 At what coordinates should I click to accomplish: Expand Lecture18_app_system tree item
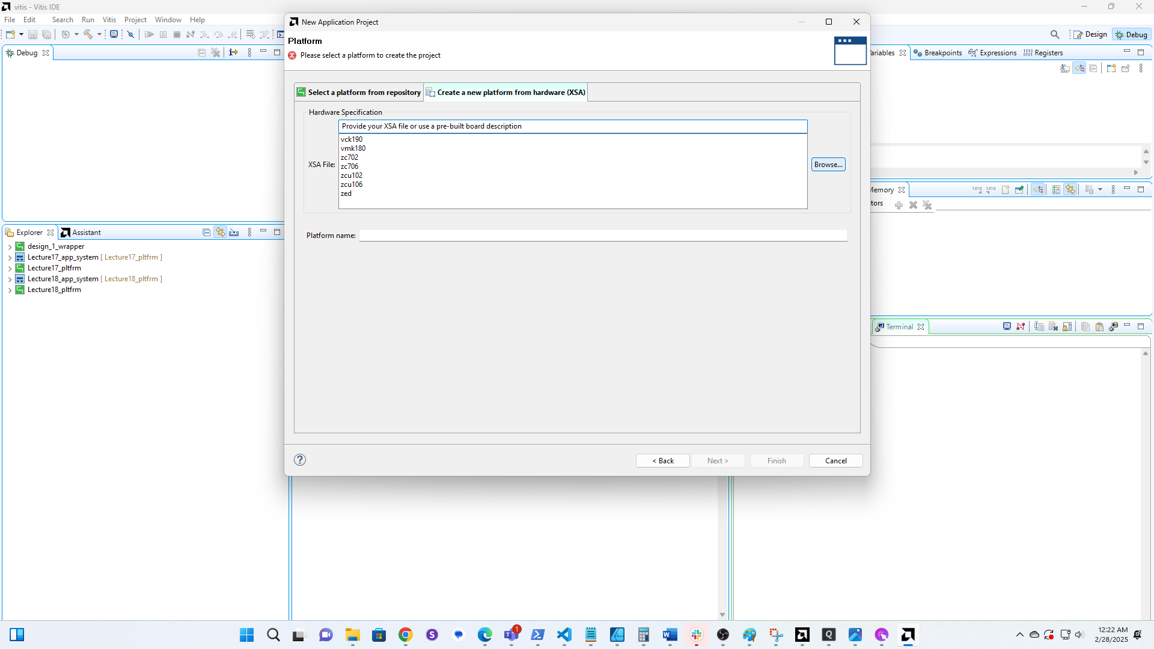click(10, 279)
